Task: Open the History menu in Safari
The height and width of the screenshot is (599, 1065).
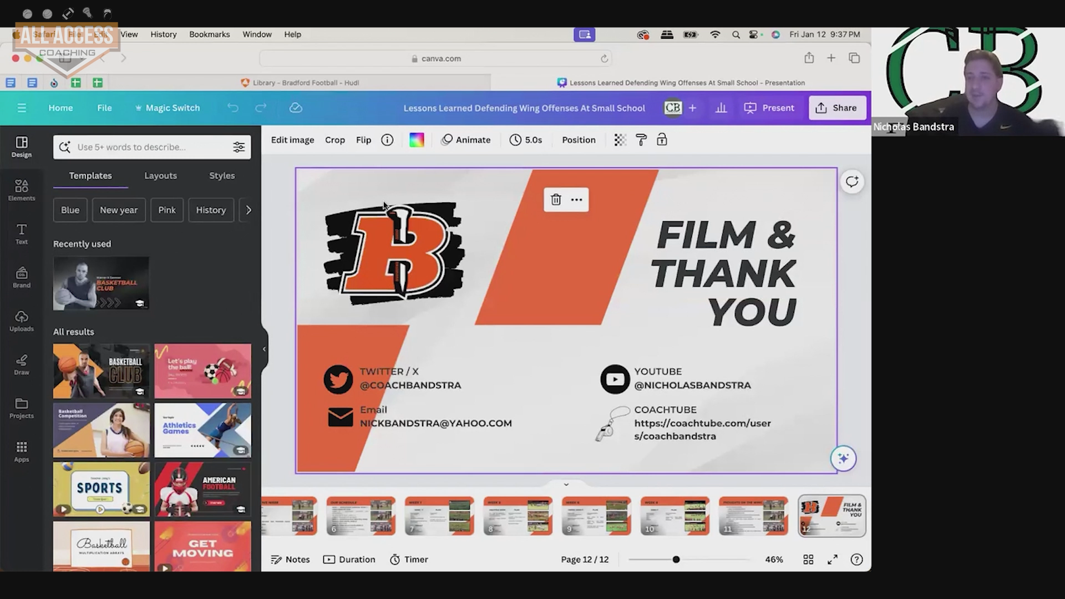Action: click(164, 34)
